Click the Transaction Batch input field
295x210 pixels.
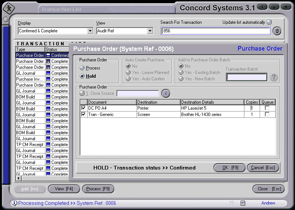coord(247,77)
